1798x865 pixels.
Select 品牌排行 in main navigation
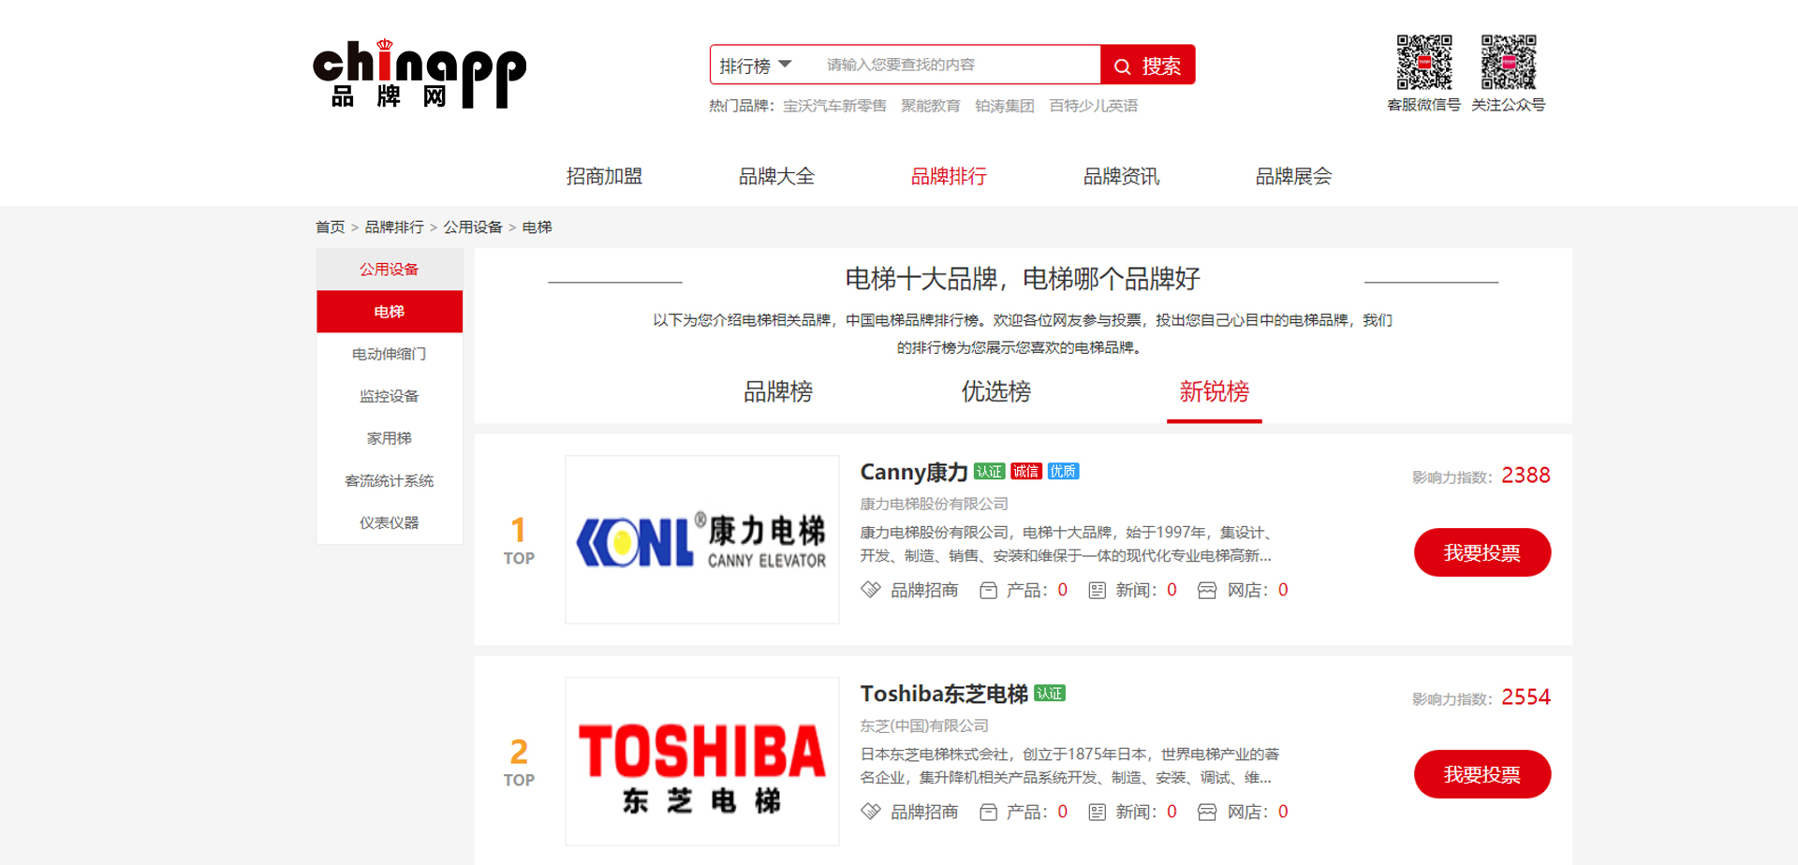pos(949,176)
